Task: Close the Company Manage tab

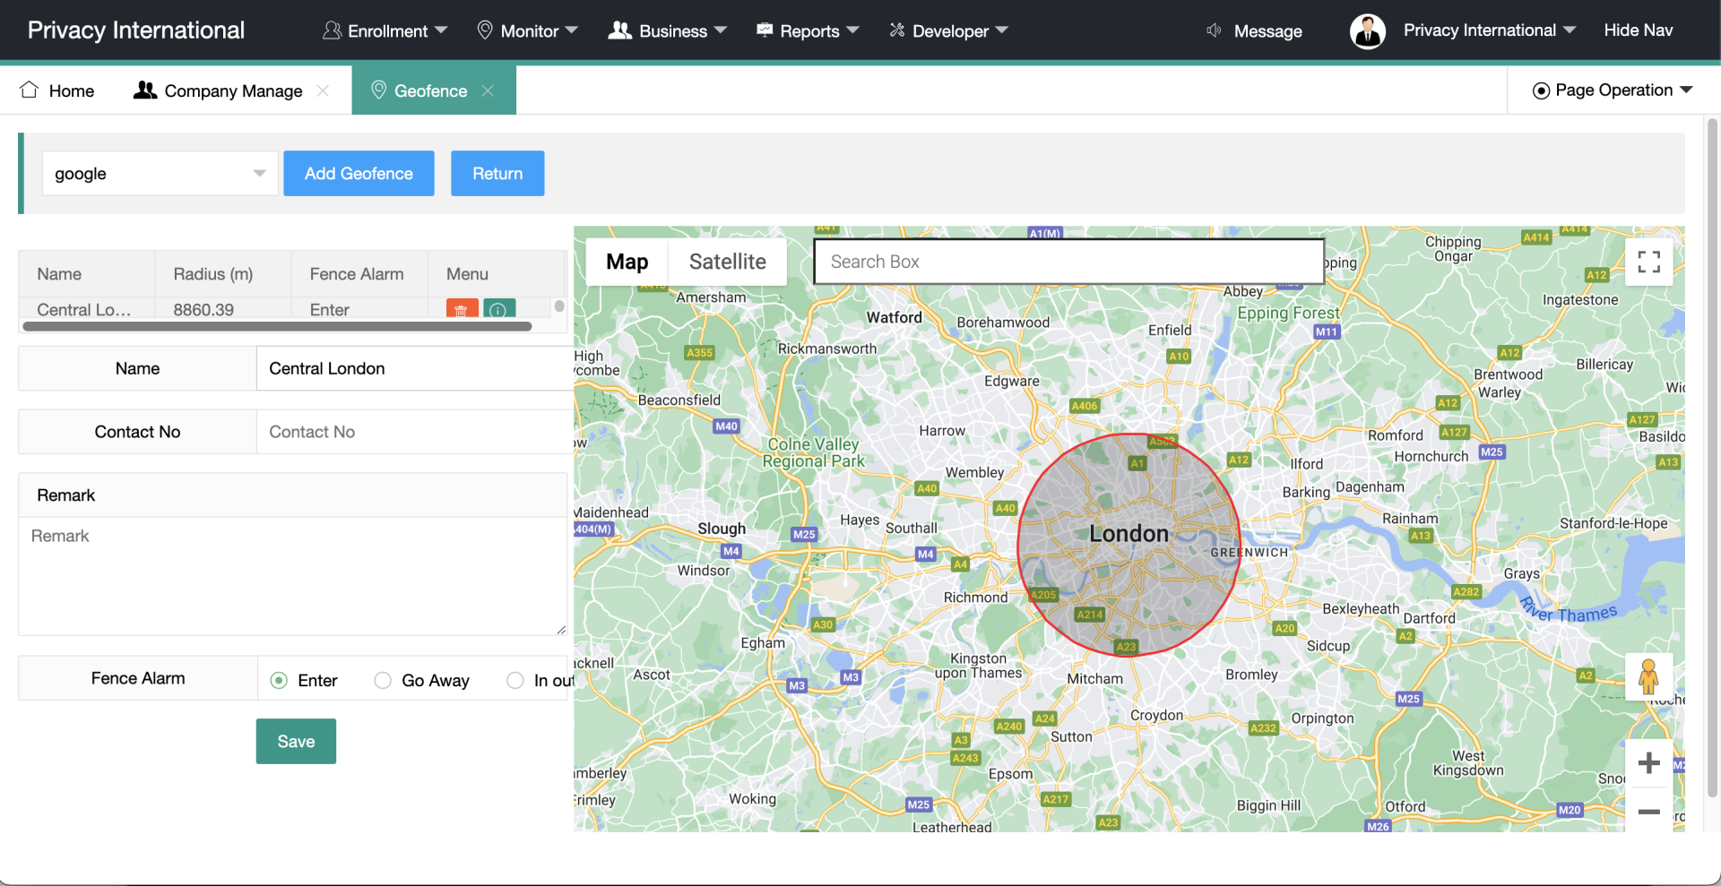Action: [324, 90]
